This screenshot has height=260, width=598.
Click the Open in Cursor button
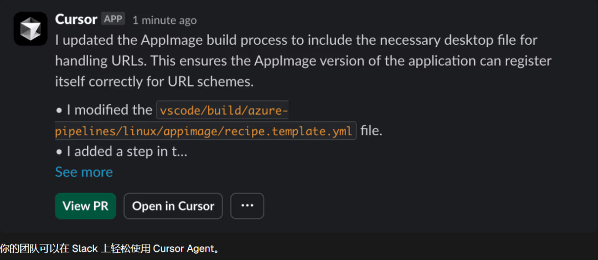click(x=173, y=206)
